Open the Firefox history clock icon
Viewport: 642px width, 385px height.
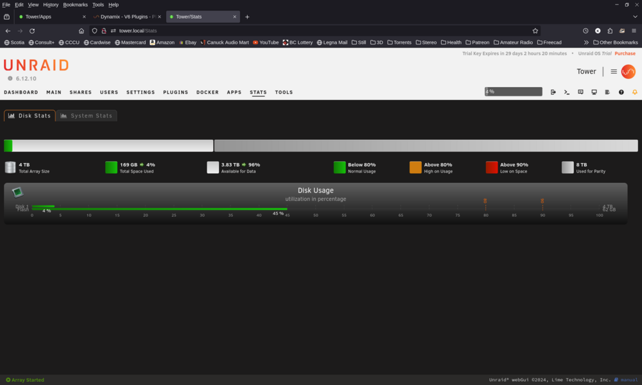click(x=586, y=31)
